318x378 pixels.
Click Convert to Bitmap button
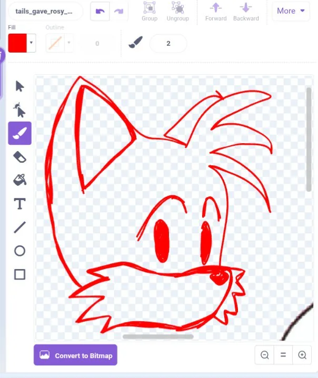tap(75, 355)
